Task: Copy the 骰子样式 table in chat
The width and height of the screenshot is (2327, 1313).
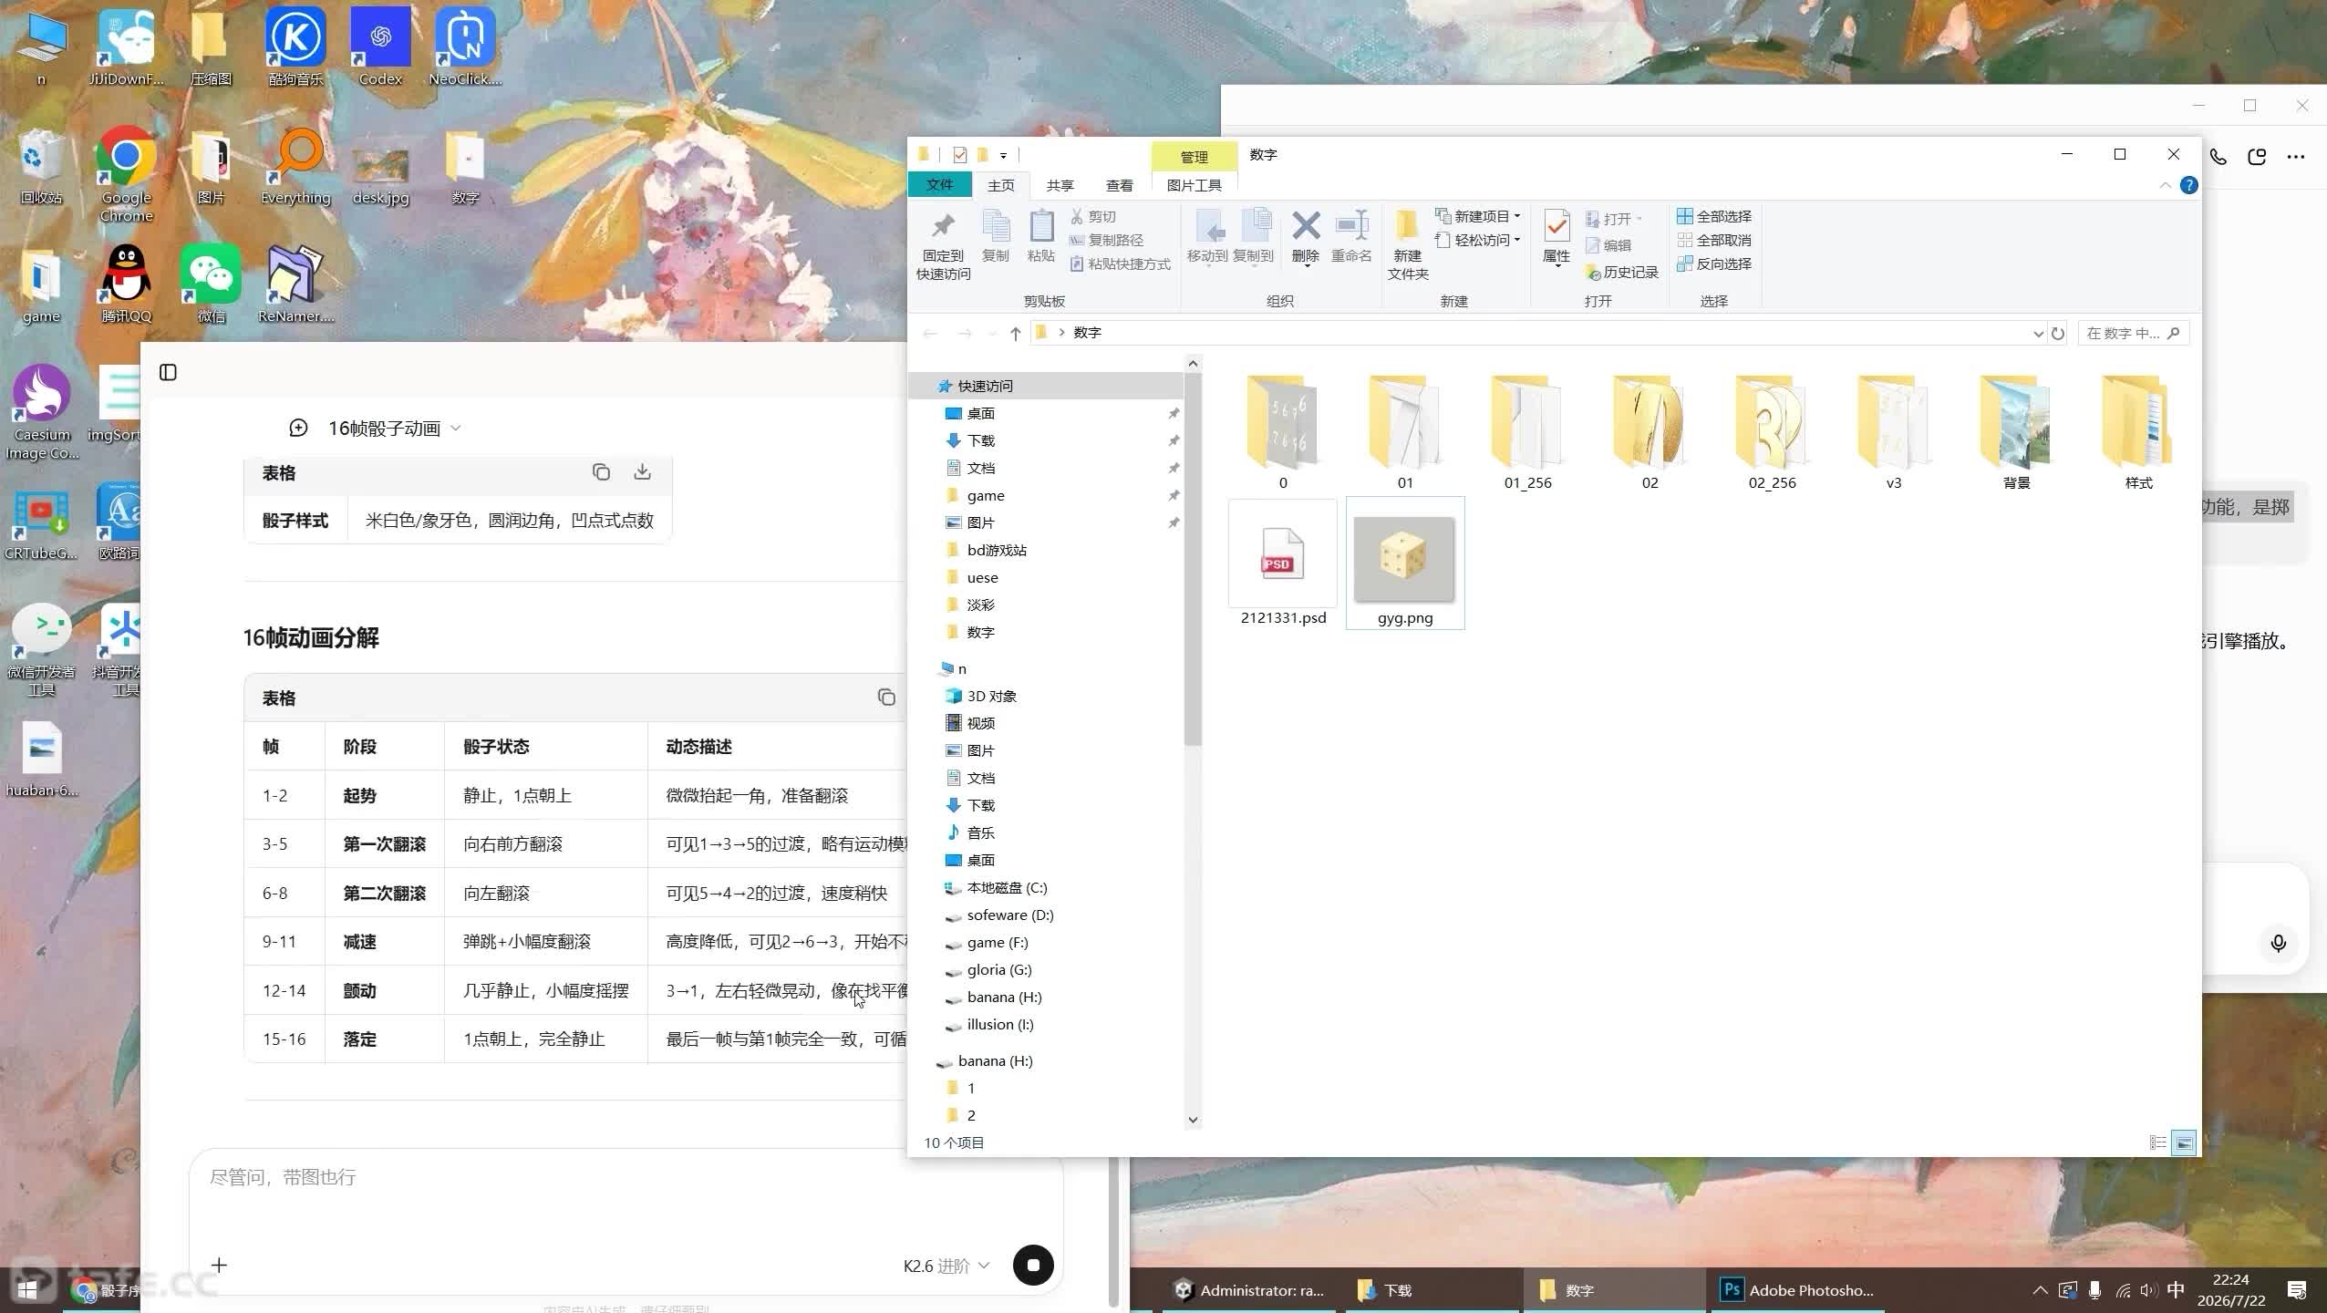Action: tap(601, 471)
